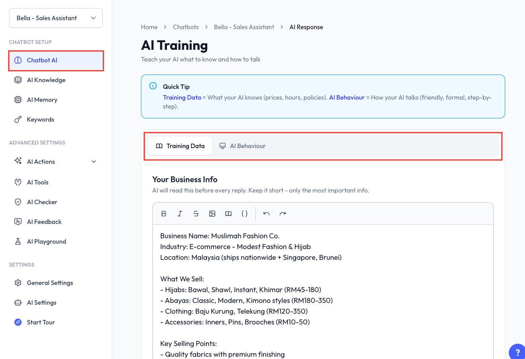Redo the last edit in the editor
525x359 pixels.
283,214
